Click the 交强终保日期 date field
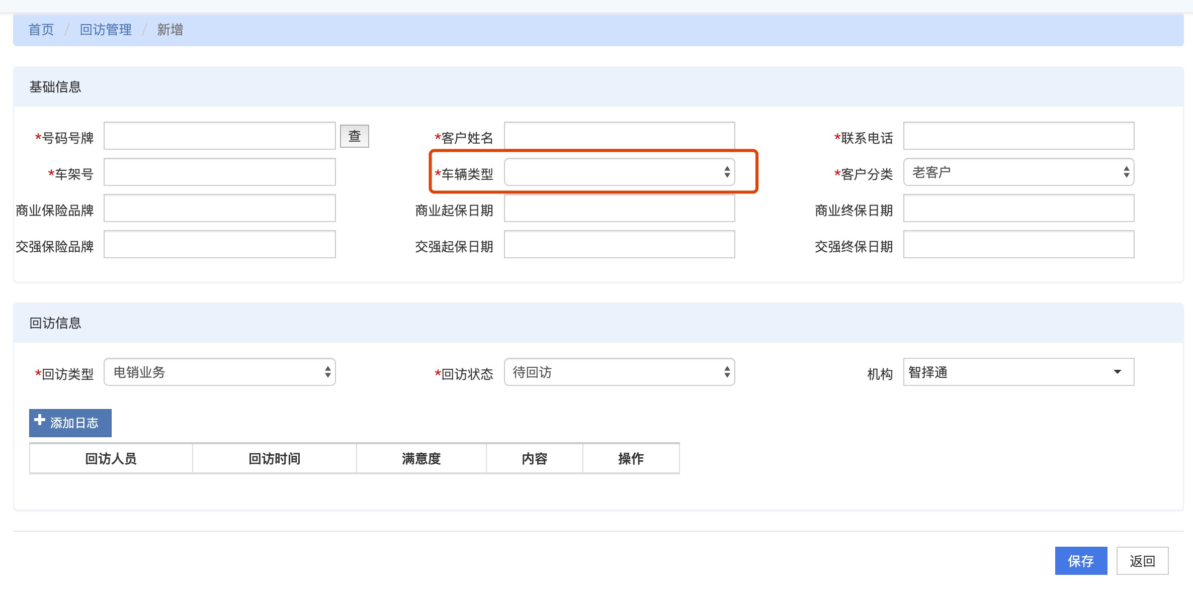 1018,245
